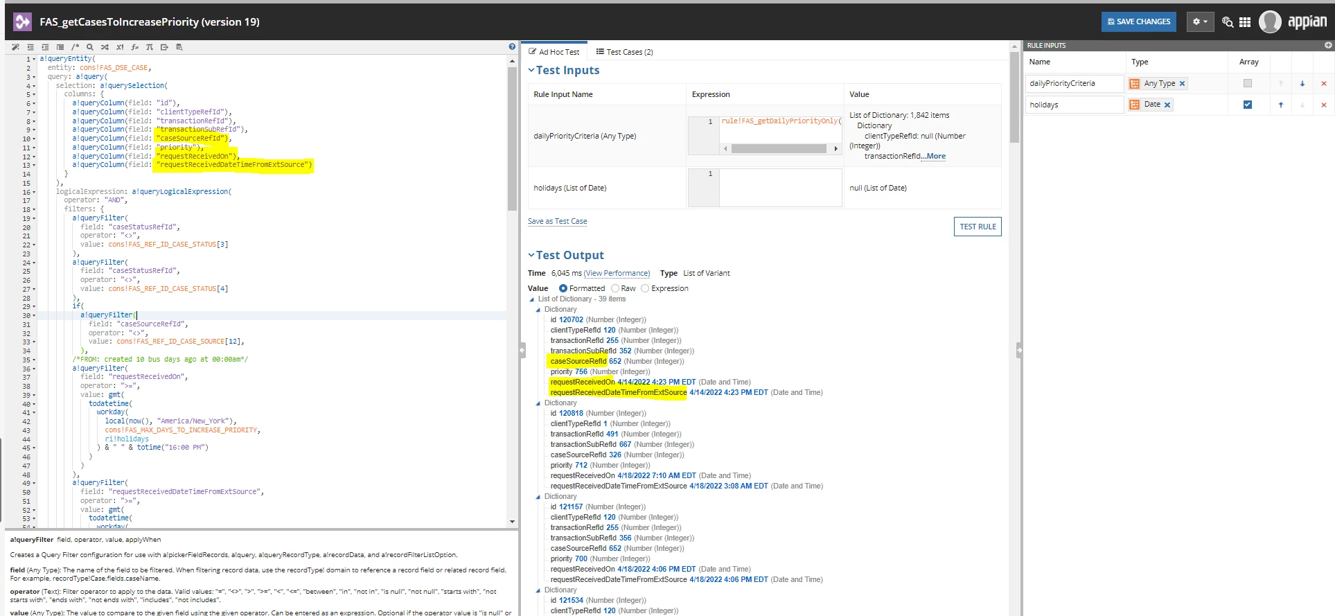Switch to the Ad Hoc Test tab
Screen dimensions: 1335x616
tap(554, 51)
